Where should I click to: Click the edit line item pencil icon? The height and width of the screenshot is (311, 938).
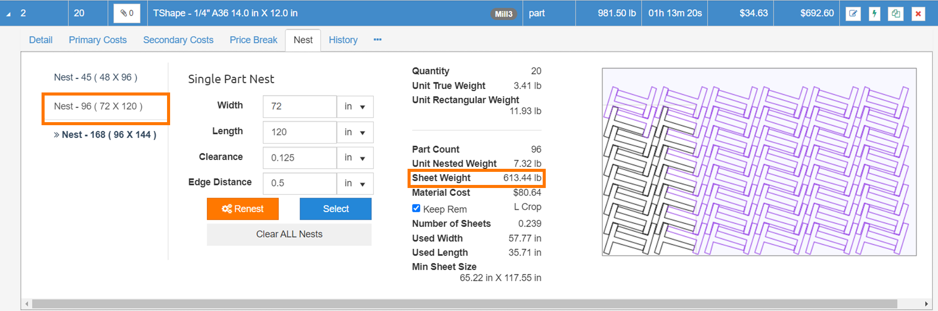click(x=853, y=14)
